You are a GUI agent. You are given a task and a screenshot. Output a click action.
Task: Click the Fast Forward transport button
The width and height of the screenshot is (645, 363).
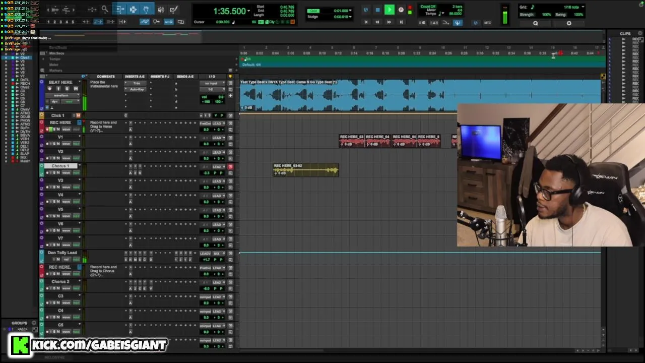pyautogui.click(x=389, y=22)
